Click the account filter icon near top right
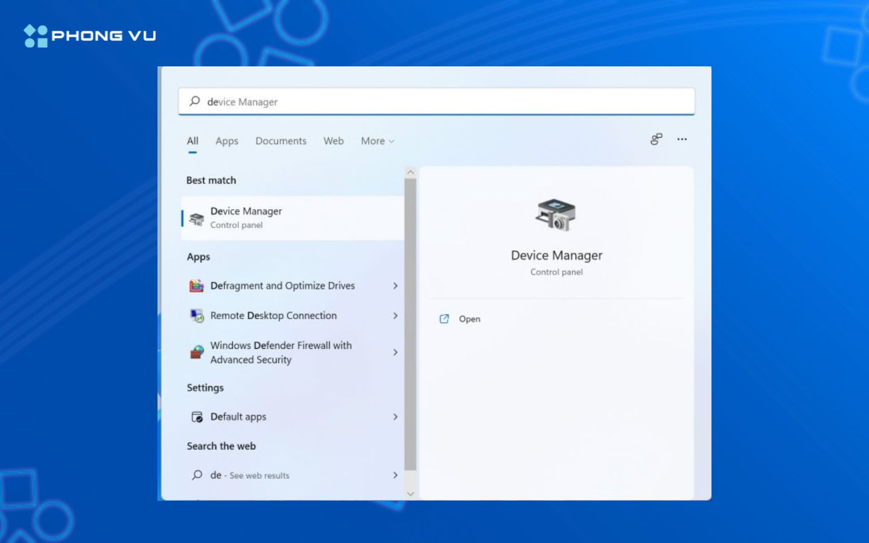Screen dimensions: 869x543 (x=656, y=139)
